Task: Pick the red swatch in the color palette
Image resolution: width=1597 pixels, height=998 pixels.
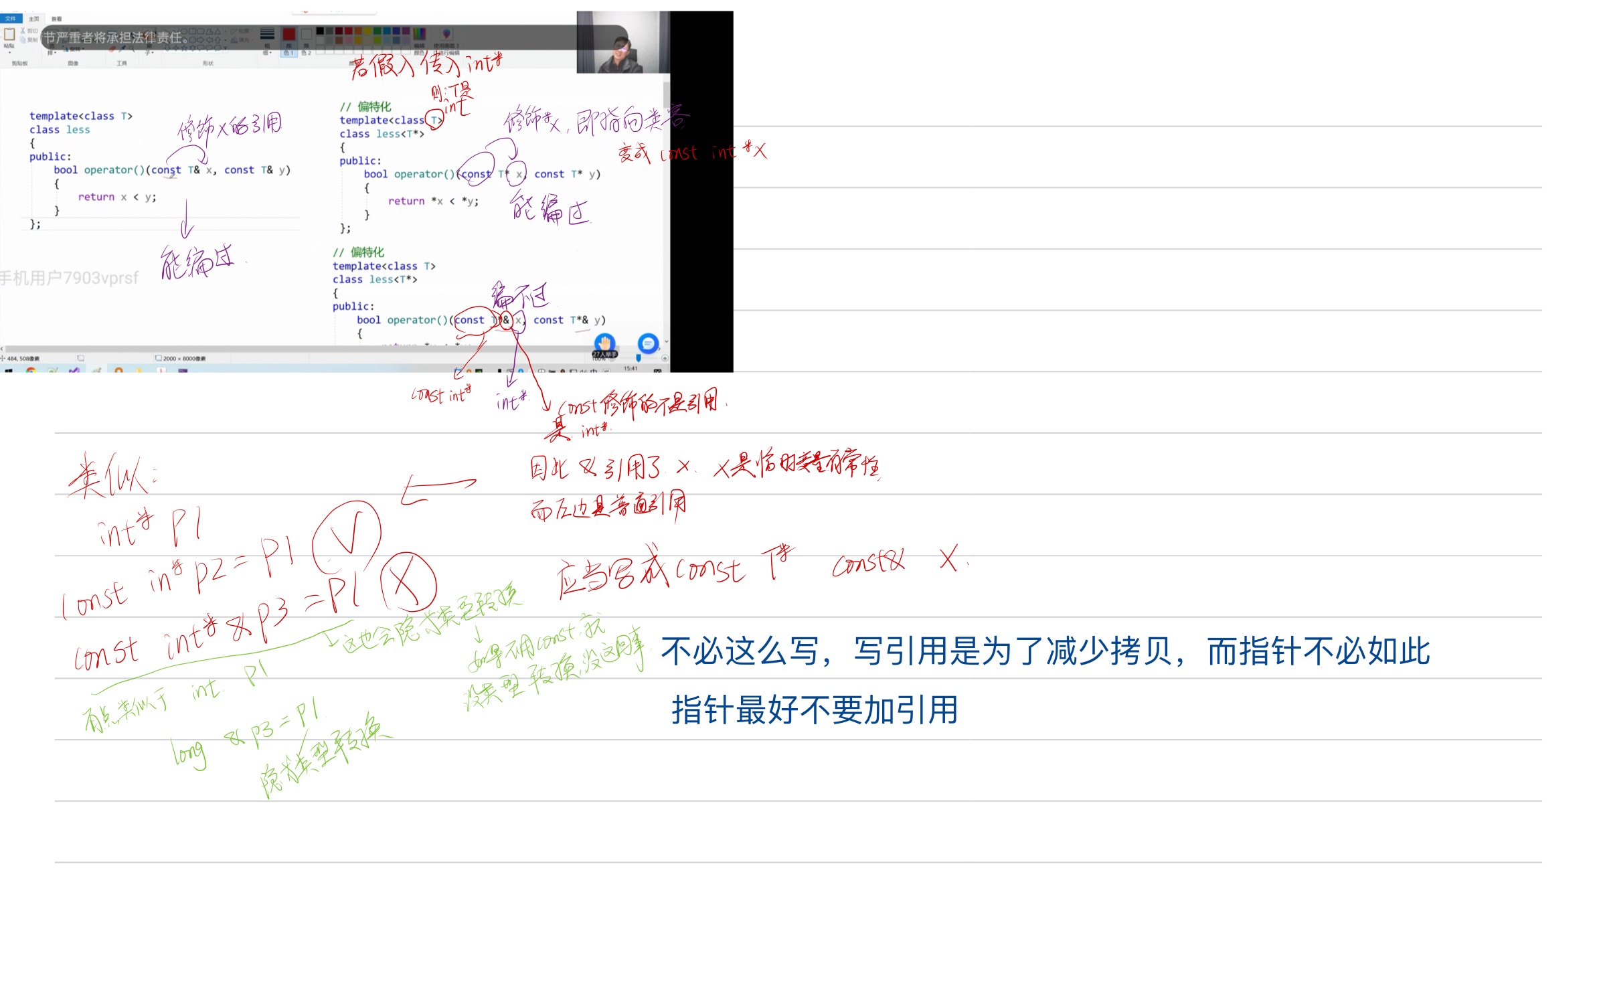Action: point(348,31)
